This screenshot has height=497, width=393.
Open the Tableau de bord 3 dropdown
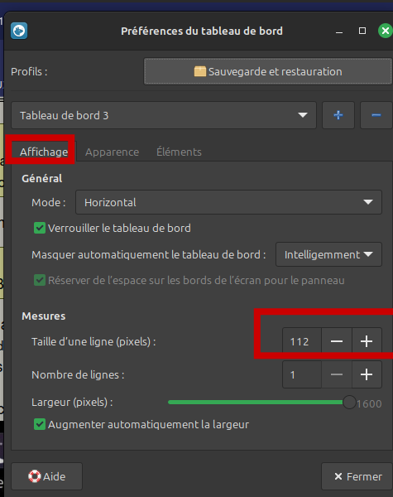164,115
